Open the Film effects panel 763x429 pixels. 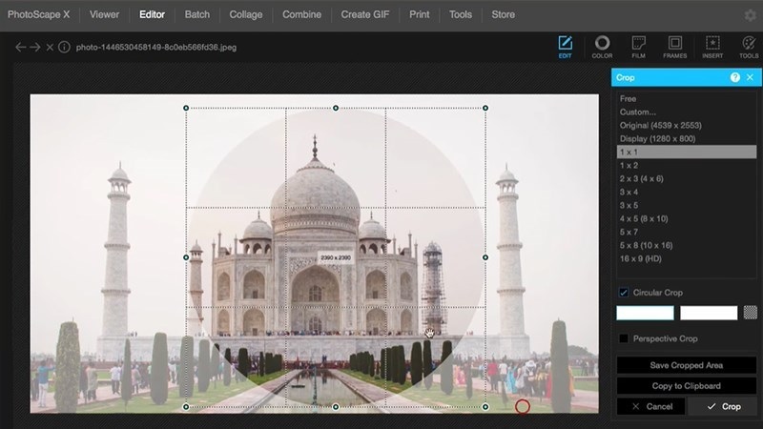click(638, 47)
